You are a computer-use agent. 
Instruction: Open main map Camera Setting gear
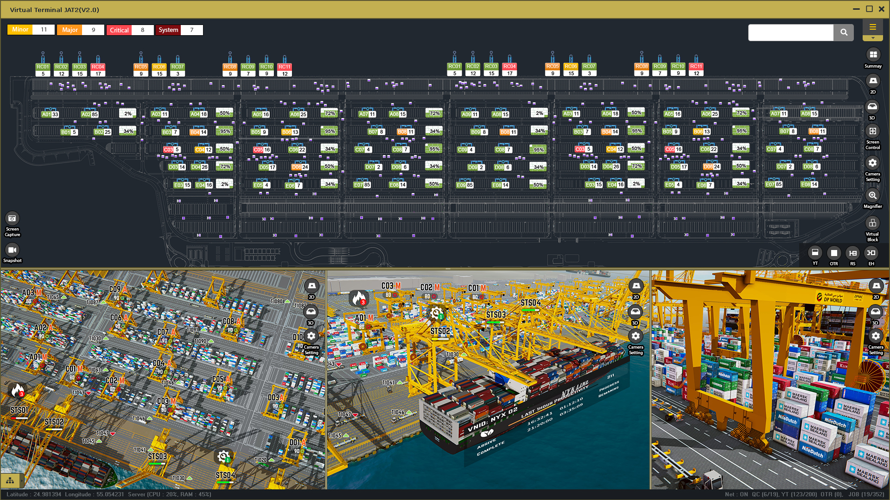click(872, 163)
